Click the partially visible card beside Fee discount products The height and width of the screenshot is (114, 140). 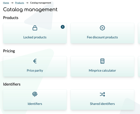(x=139, y=33)
